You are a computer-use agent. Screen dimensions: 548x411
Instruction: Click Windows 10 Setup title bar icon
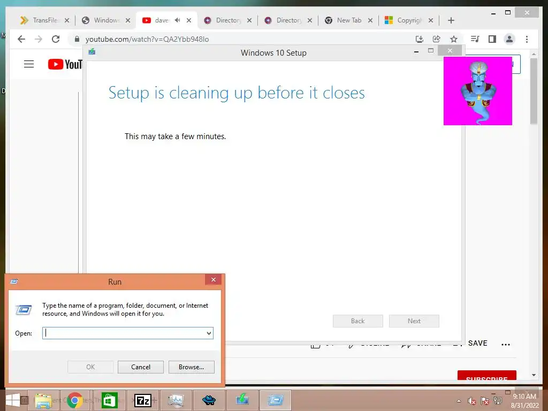click(x=92, y=52)
